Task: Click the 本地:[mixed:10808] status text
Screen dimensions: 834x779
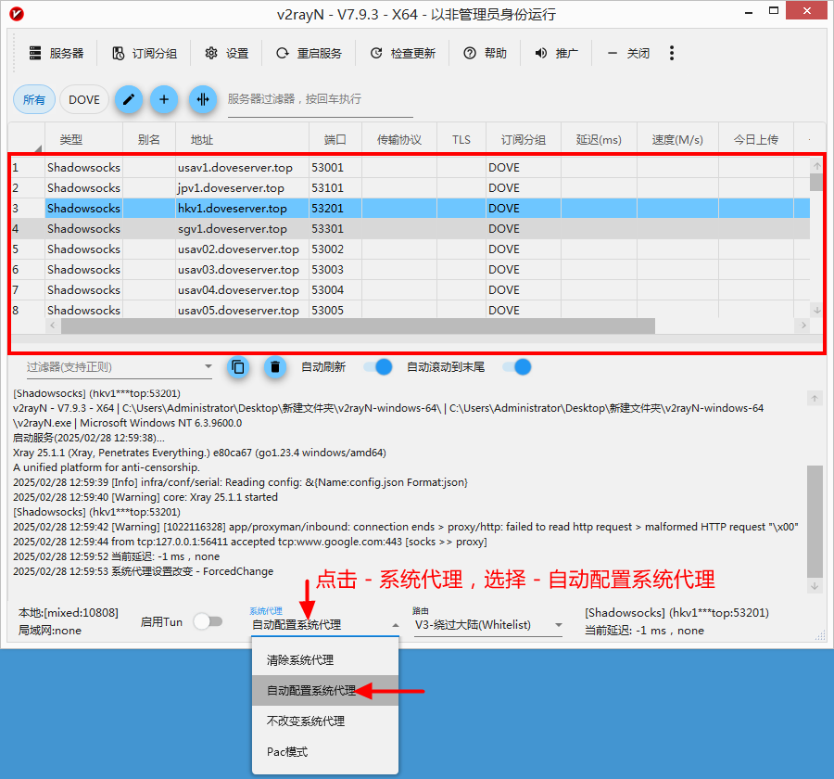Action: pos(68,613)
